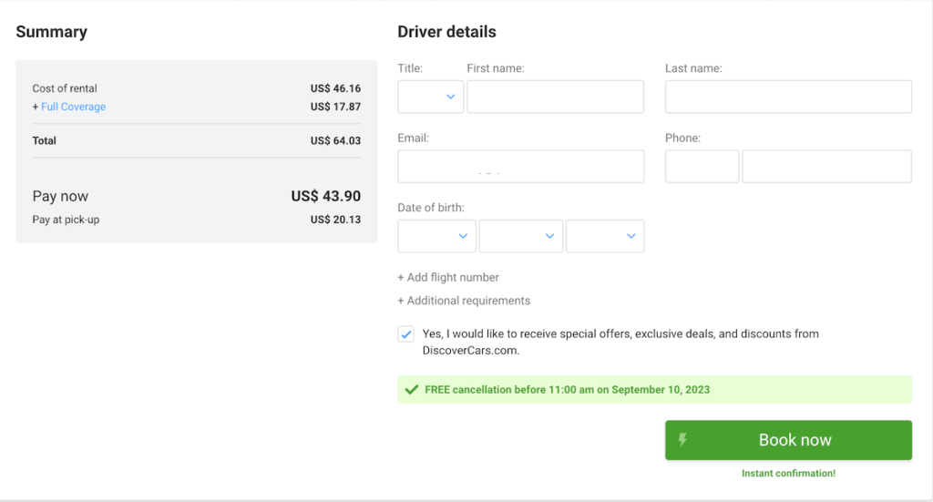The width and height of the screenshot is (933, 502).
Task: Click the Total amount US$ 64.03
Action: 335,140
